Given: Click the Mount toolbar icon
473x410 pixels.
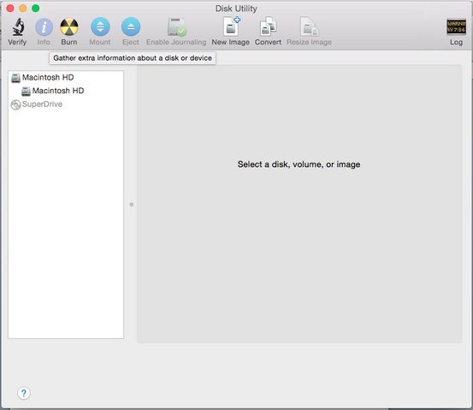Looking at the screenshot, I should (100, 27).
